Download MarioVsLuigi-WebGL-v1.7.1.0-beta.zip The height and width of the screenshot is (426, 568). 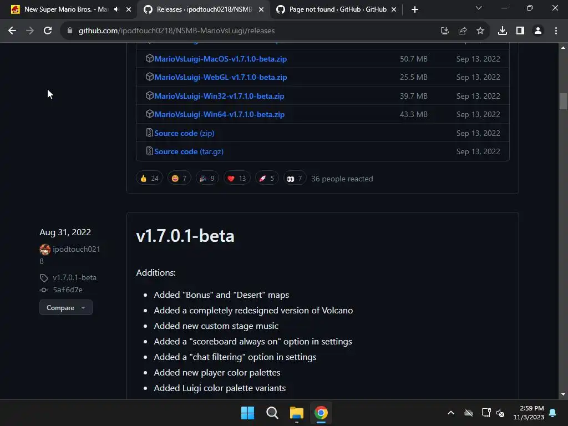tap(221, 77)
